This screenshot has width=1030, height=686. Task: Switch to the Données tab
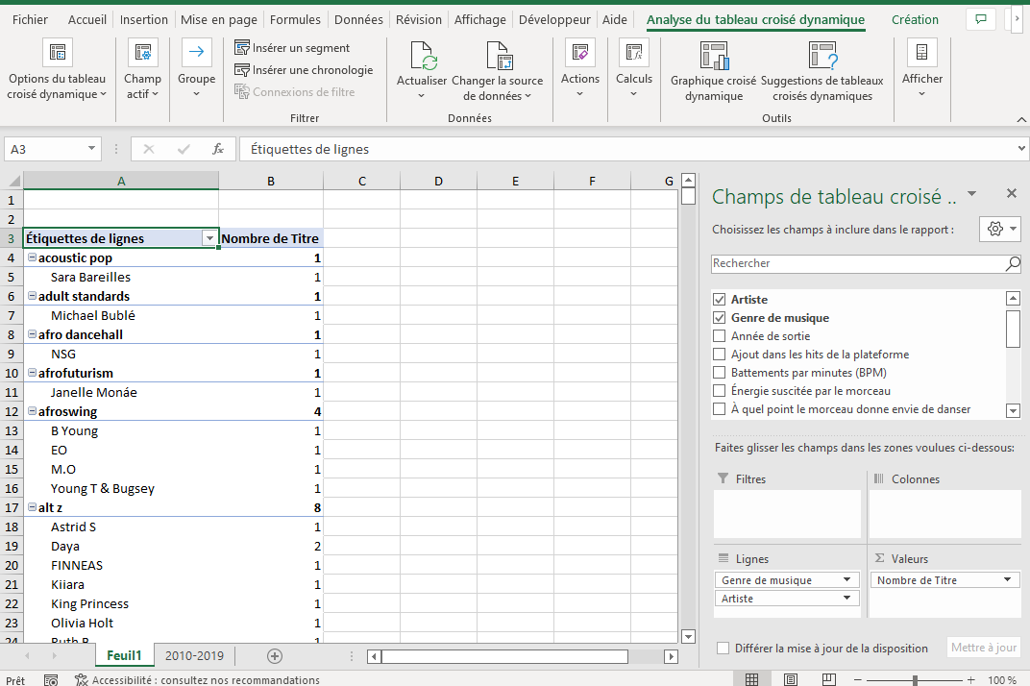[358, 20]
